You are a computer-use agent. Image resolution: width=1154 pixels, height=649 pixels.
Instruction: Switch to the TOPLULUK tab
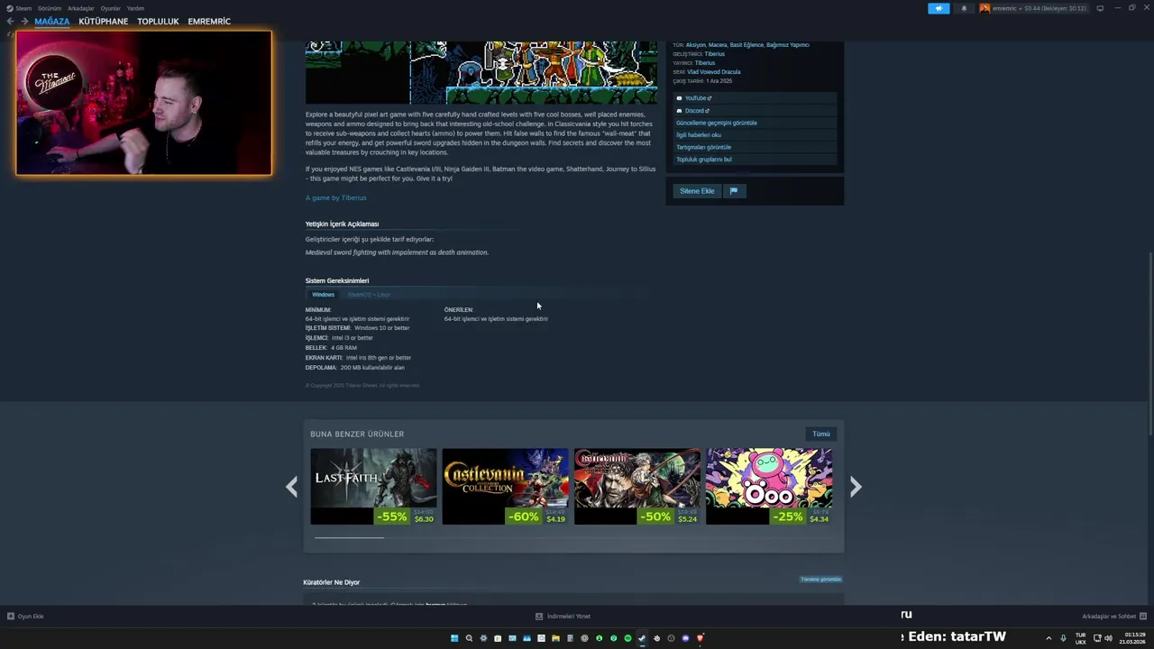pyautogui.click(x=158, y=22)
